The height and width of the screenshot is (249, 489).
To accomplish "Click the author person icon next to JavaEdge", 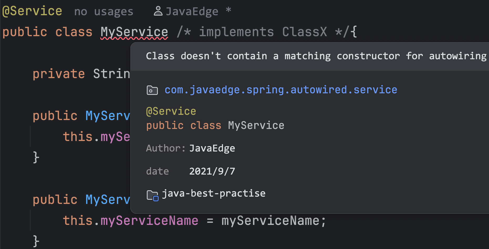I will click(x=158, y=11).
